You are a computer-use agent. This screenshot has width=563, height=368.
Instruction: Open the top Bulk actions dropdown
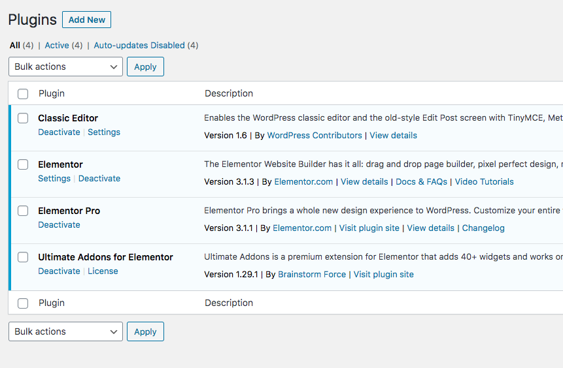65,67
